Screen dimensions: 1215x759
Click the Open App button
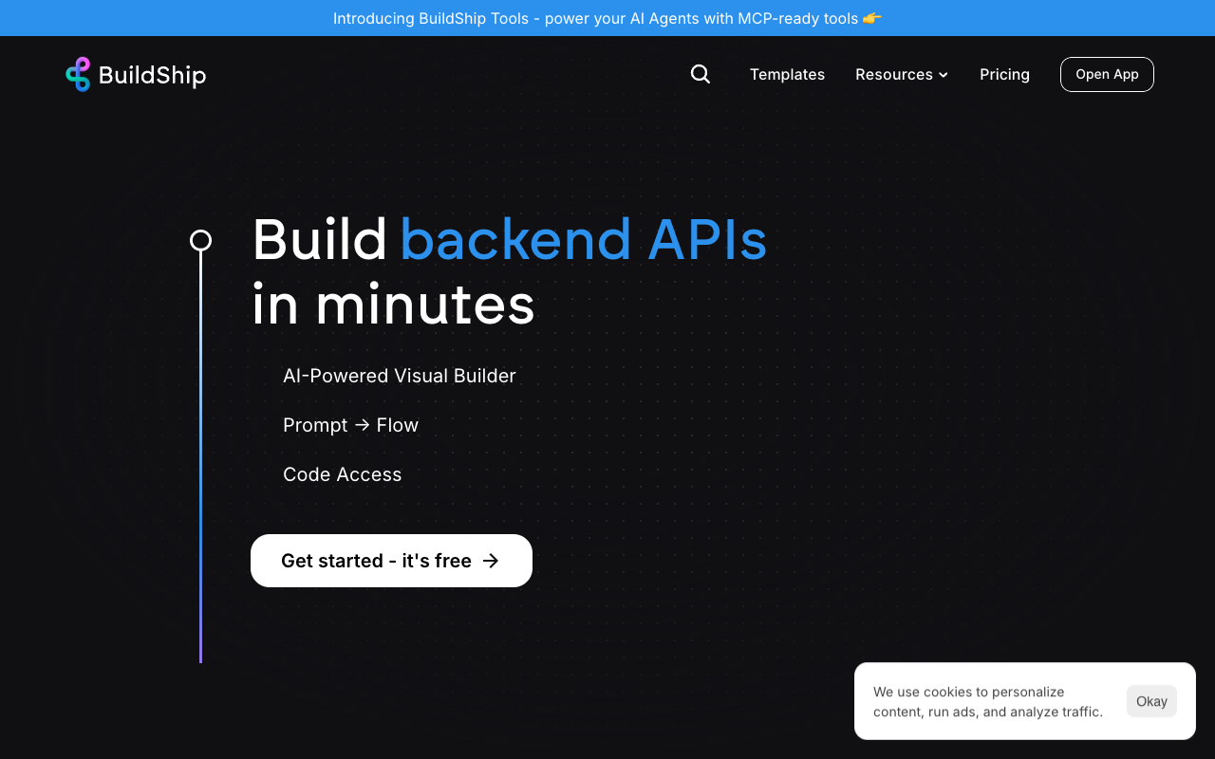[x=1107, y=74]
